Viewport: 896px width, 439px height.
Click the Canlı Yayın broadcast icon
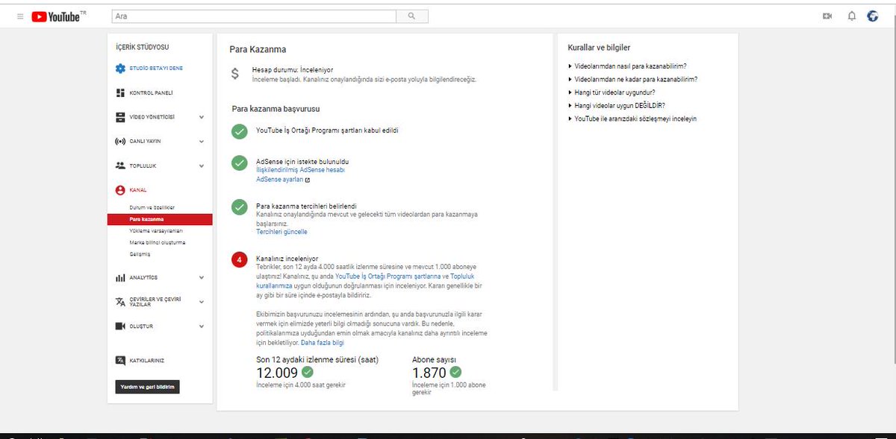pos(120,141)
